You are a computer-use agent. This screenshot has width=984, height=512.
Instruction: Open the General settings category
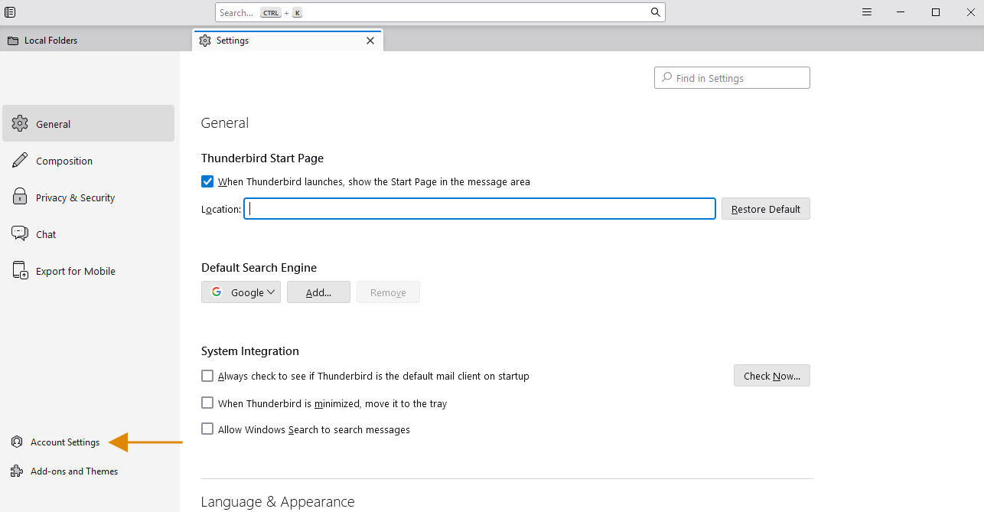89,124
